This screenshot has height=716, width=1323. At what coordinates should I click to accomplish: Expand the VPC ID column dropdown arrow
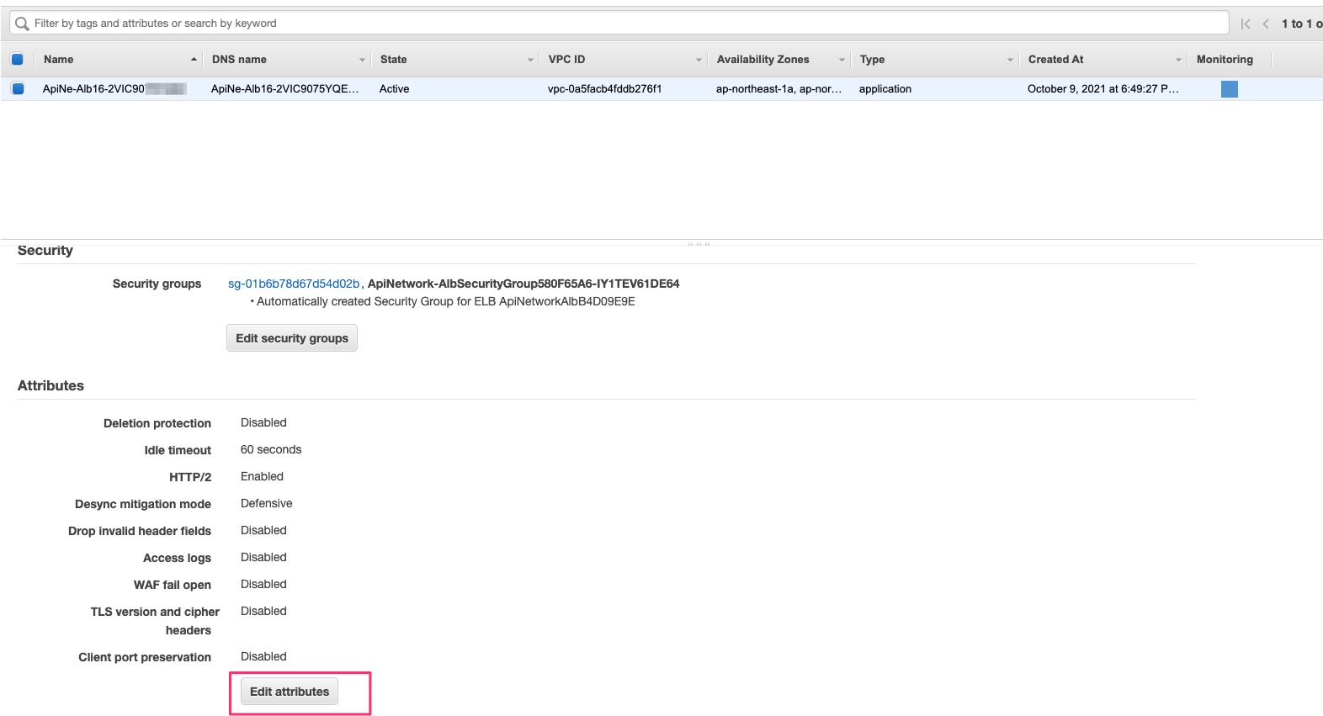pos(699,60)
